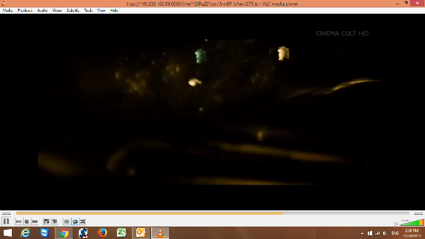Mute audio via speaker icon beside volume
The width and height of the screenshot is (425, 239).
[x=396, y=223]
